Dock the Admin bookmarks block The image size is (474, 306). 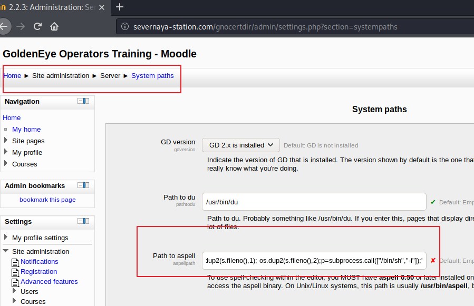click(x=87, y=185)
